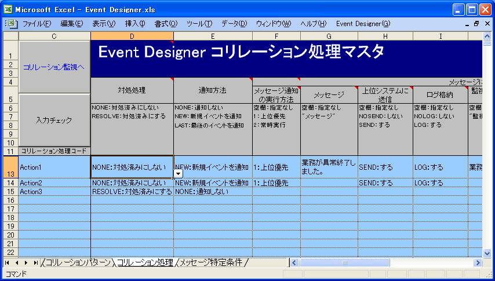Select cell 業務が異常終了しました。
The width and height of the screenshot is (495, 281).
click(x=329, y=167)
